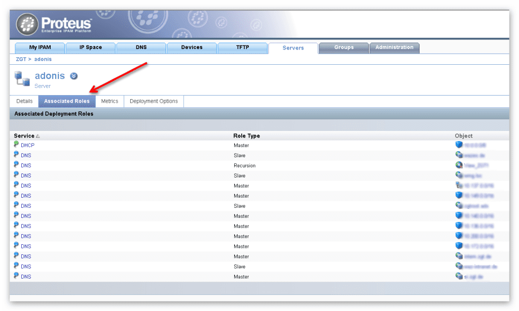Click the Server label under adonis
This screenshot has width=519, height=311.
[43, 86]
